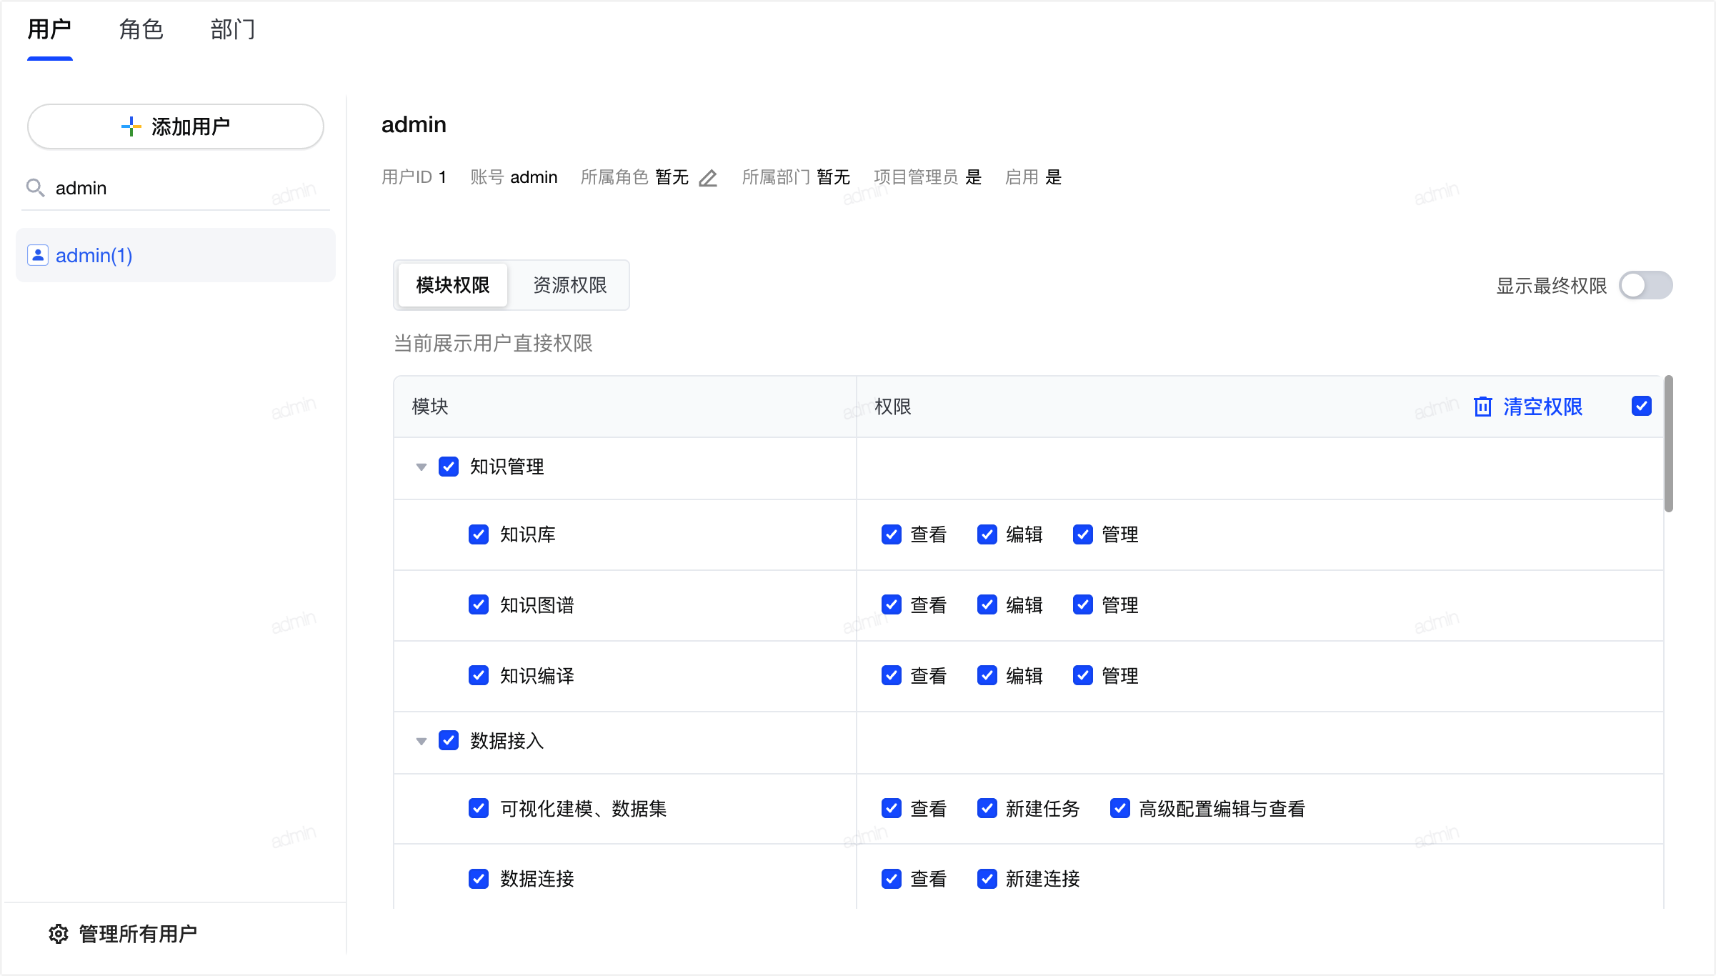Click the permissions table vertical scrollbar
The image size is (1716, 976).
click(x=1669, y=444)
